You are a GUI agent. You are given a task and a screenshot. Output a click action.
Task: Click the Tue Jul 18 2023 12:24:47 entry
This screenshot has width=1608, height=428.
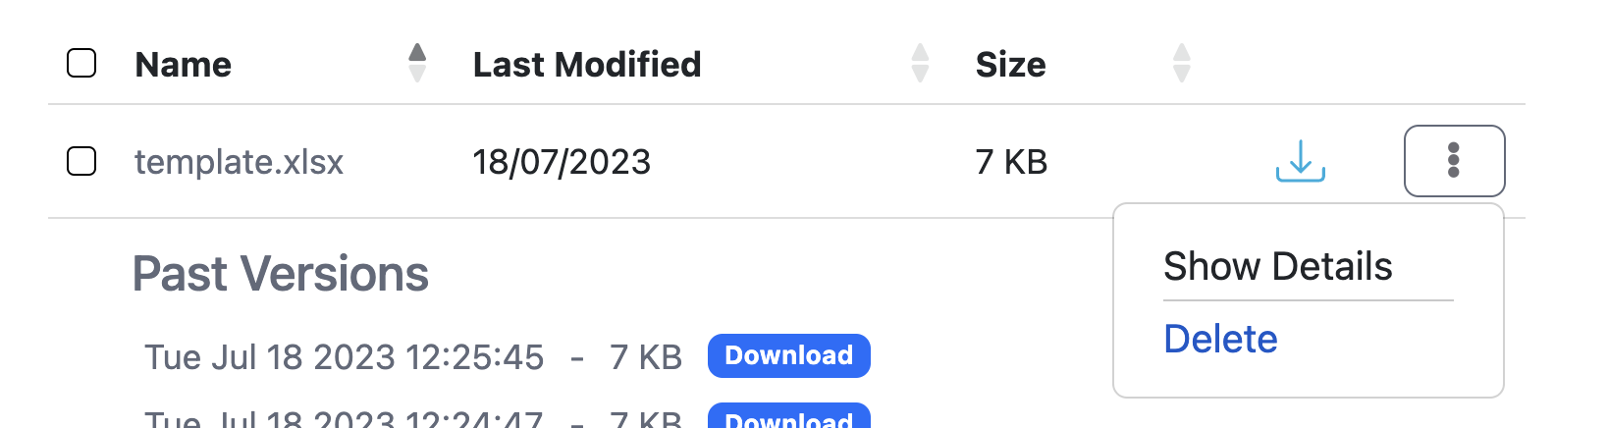[344, 420]
